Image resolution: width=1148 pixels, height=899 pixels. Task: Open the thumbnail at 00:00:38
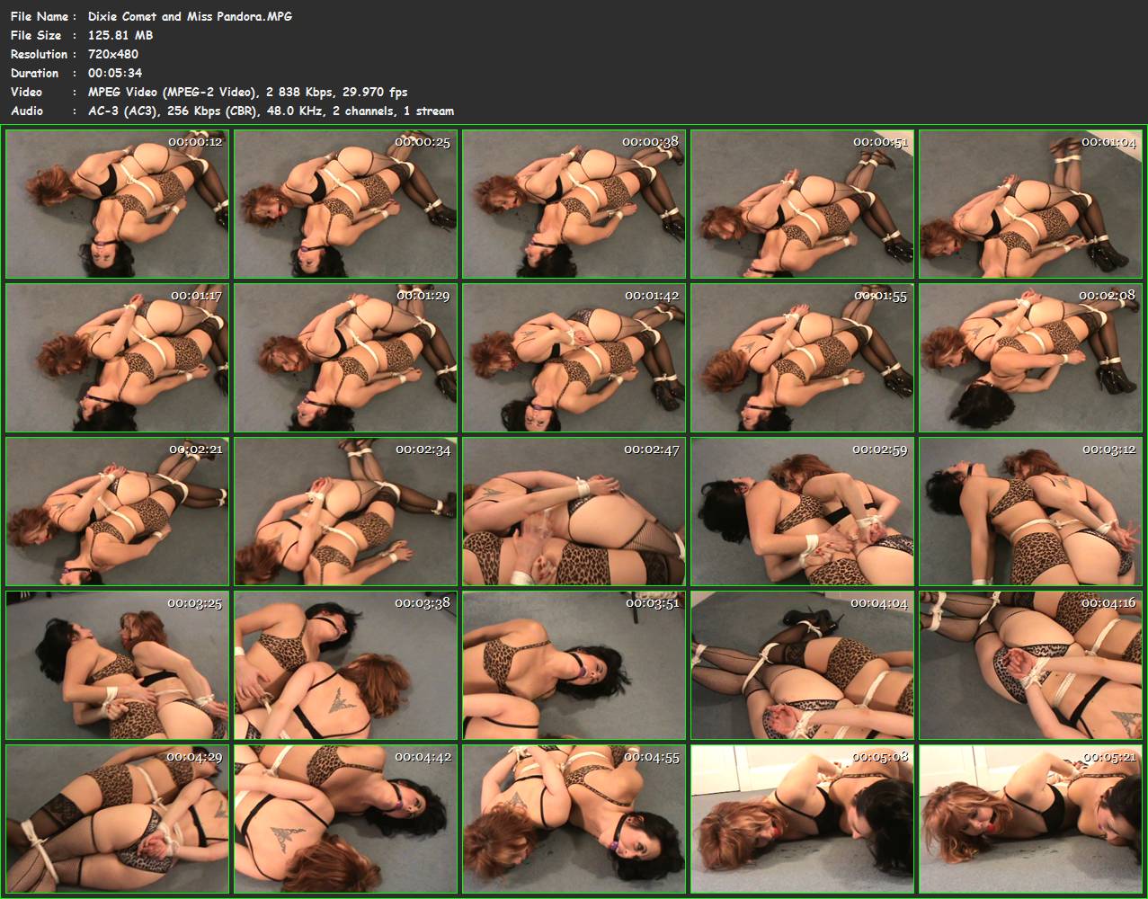click(x=574, y=204)
